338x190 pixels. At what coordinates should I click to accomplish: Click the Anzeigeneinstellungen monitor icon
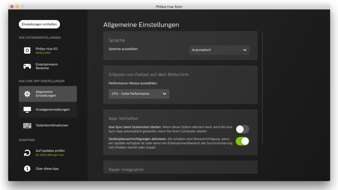(x=27, y=110)
